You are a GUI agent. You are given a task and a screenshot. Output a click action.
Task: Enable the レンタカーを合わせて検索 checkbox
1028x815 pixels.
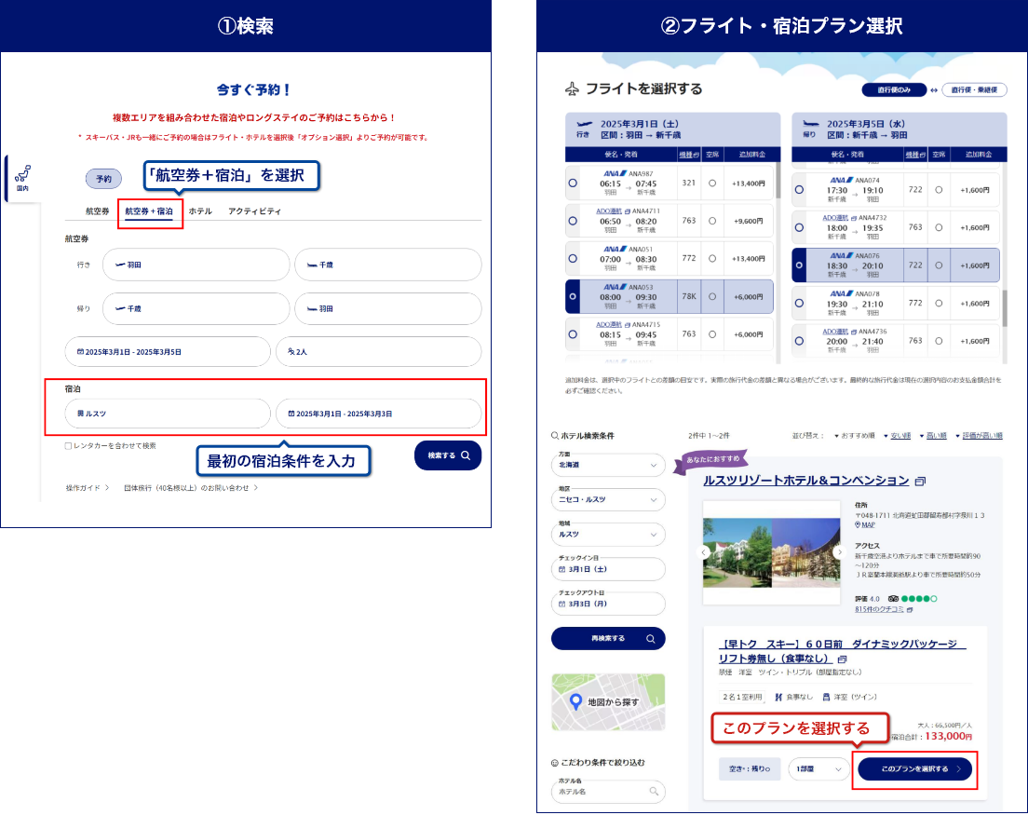(x=68, y=446)
